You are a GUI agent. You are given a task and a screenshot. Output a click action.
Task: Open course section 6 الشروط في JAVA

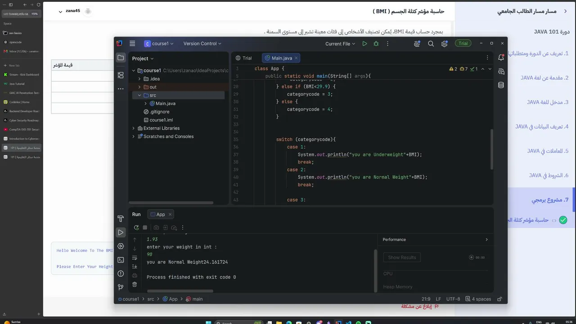549,175
